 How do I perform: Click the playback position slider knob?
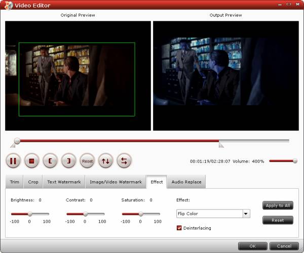pyautogui.click(x=17, y=141)
